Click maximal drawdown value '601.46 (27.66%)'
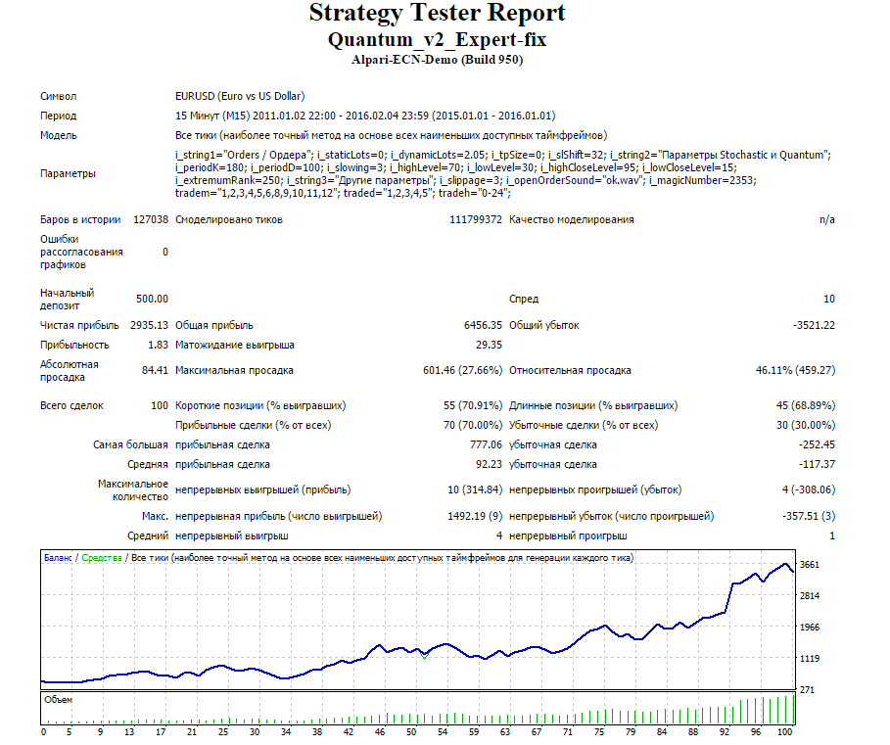Screen dimensions: 890x745 click(x=462, y=370)
